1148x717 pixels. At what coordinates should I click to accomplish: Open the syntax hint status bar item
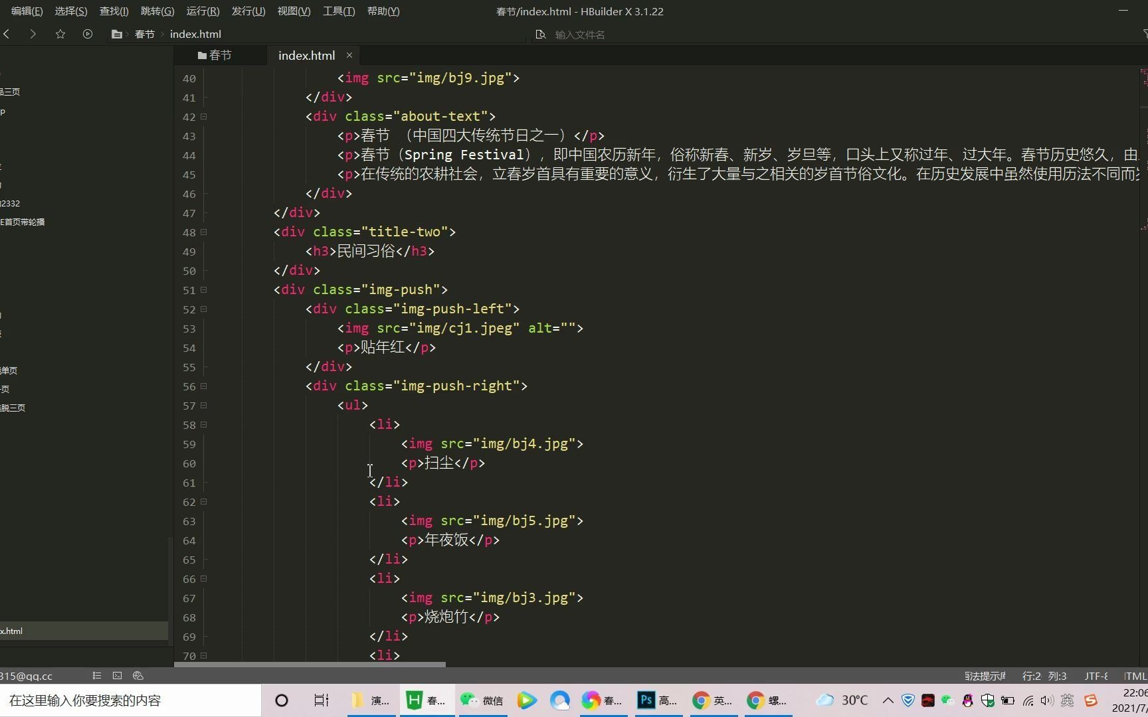(985, 676)
